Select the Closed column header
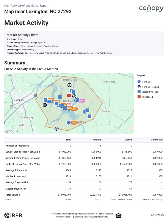The height and width of the screenshot is (221, 166). (128, 140)
